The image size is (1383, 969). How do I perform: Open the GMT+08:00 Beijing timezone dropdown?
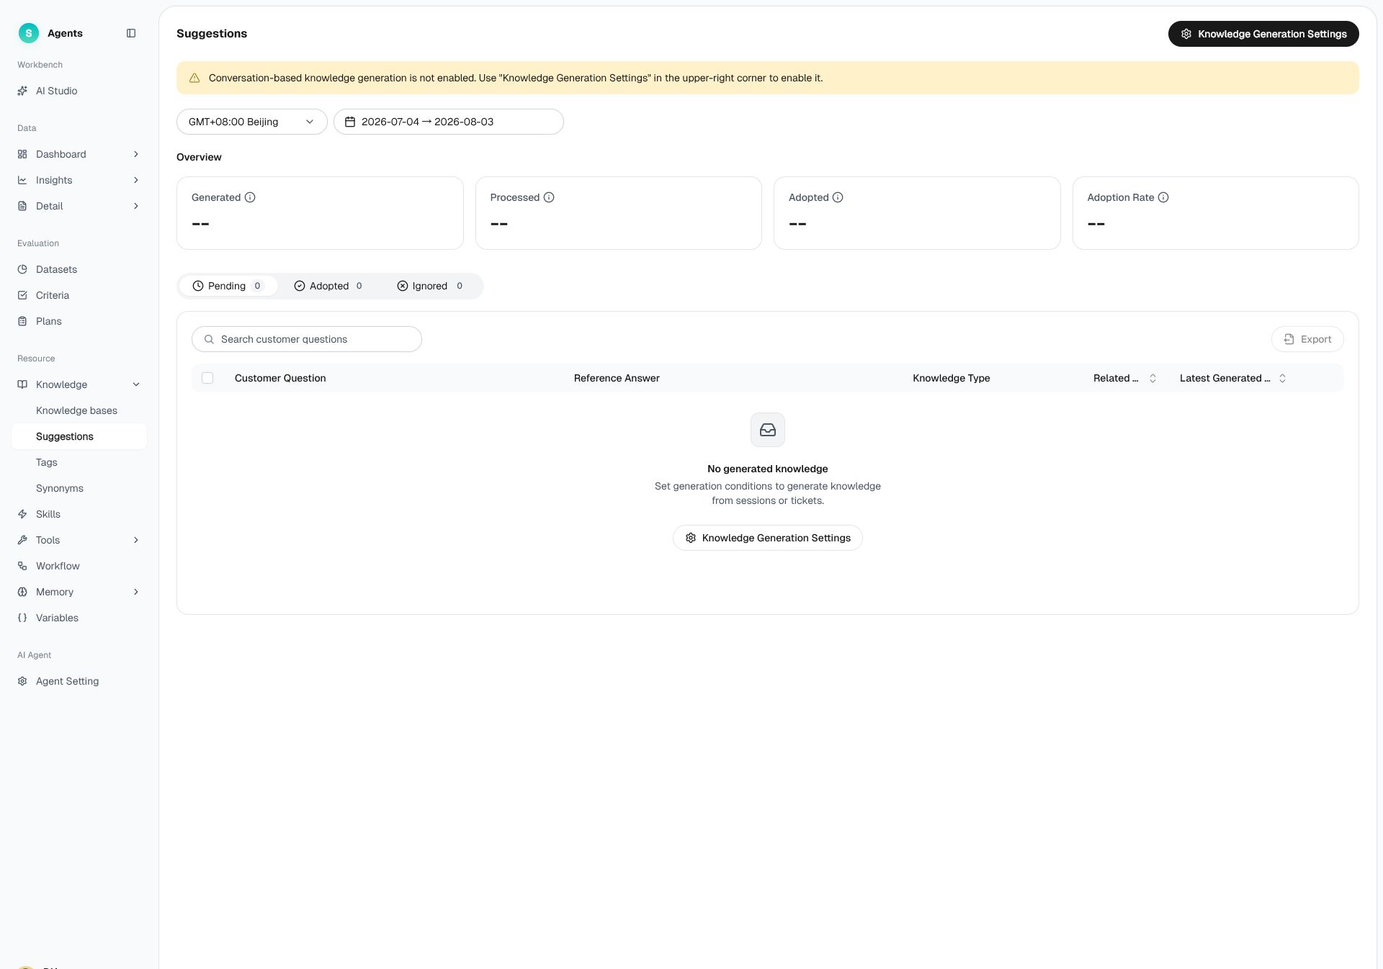click(x=252, y=122)
